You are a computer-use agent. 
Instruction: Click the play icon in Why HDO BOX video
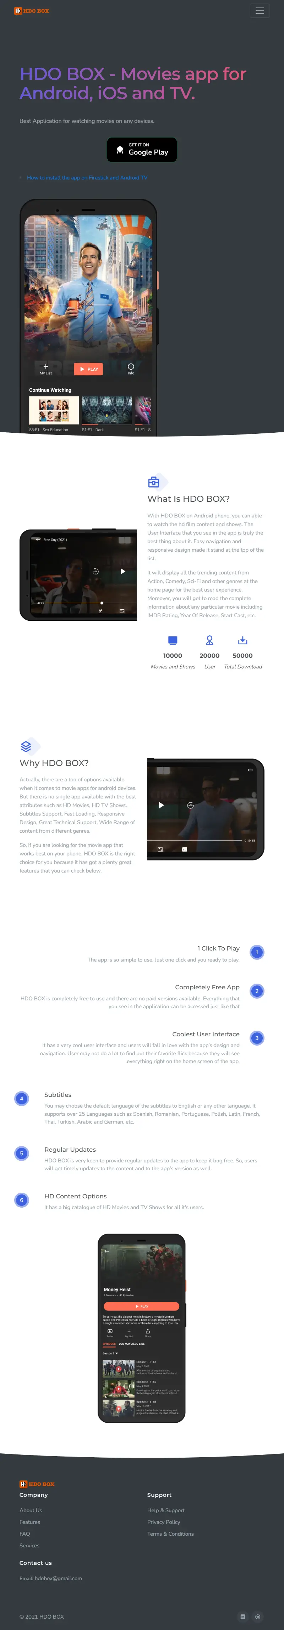tap(161, 806)
